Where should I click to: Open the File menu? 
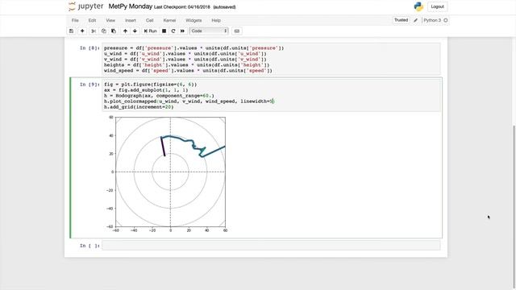pos(75,20)
